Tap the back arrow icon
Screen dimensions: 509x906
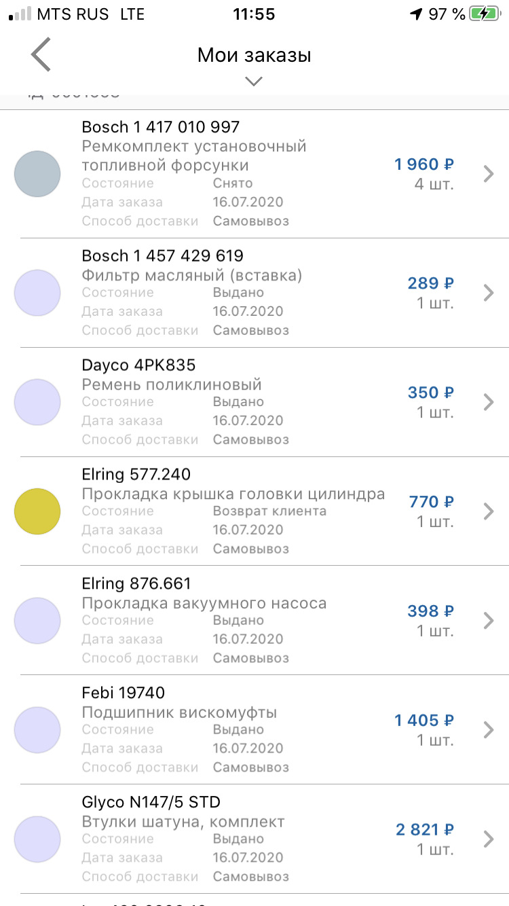(x=41, y=55)
